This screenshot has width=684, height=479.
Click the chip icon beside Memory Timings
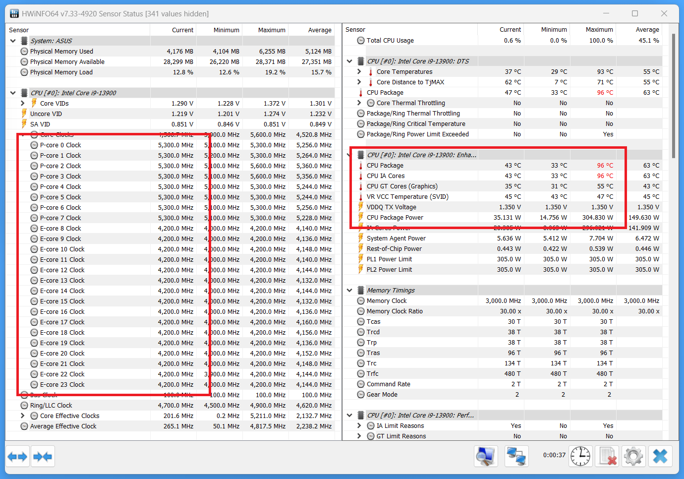click(361, 291)
